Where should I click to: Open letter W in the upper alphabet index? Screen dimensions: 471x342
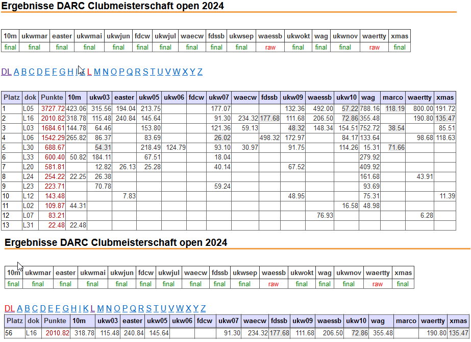pos(177,72)
